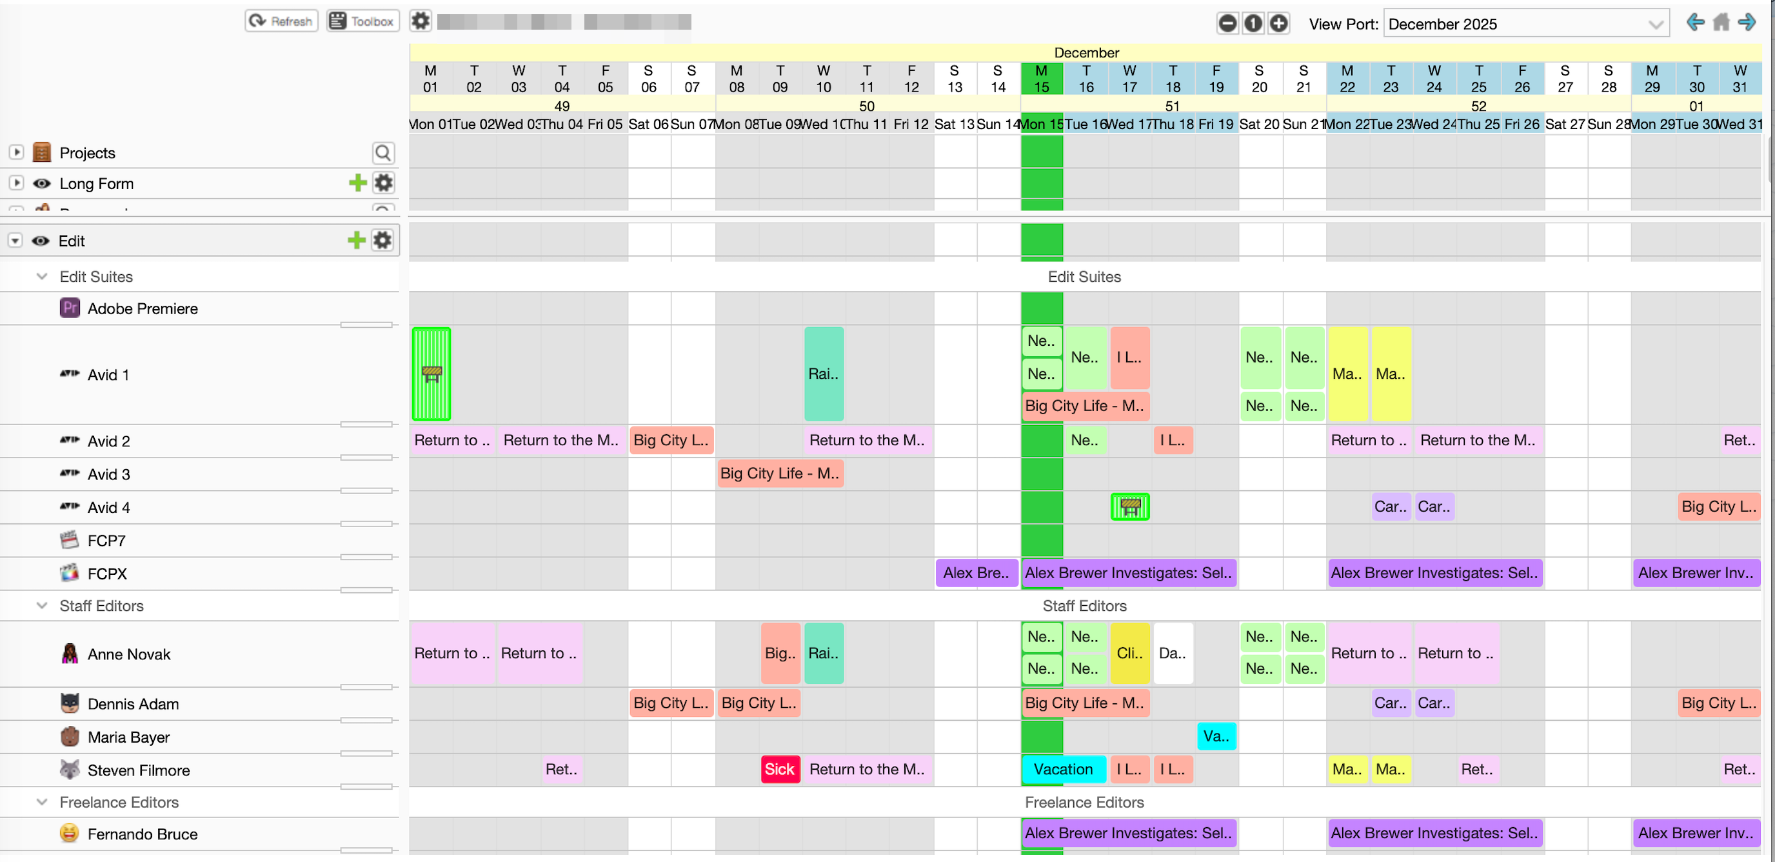The height and width of the screenshot is (862, 1775).
Task: Open the Toolbox button
Action: [362, 21]
